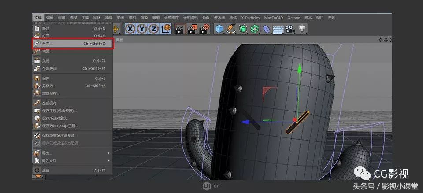
Task: Select 新建 (New) in the file menu
Action: [72, 28]
